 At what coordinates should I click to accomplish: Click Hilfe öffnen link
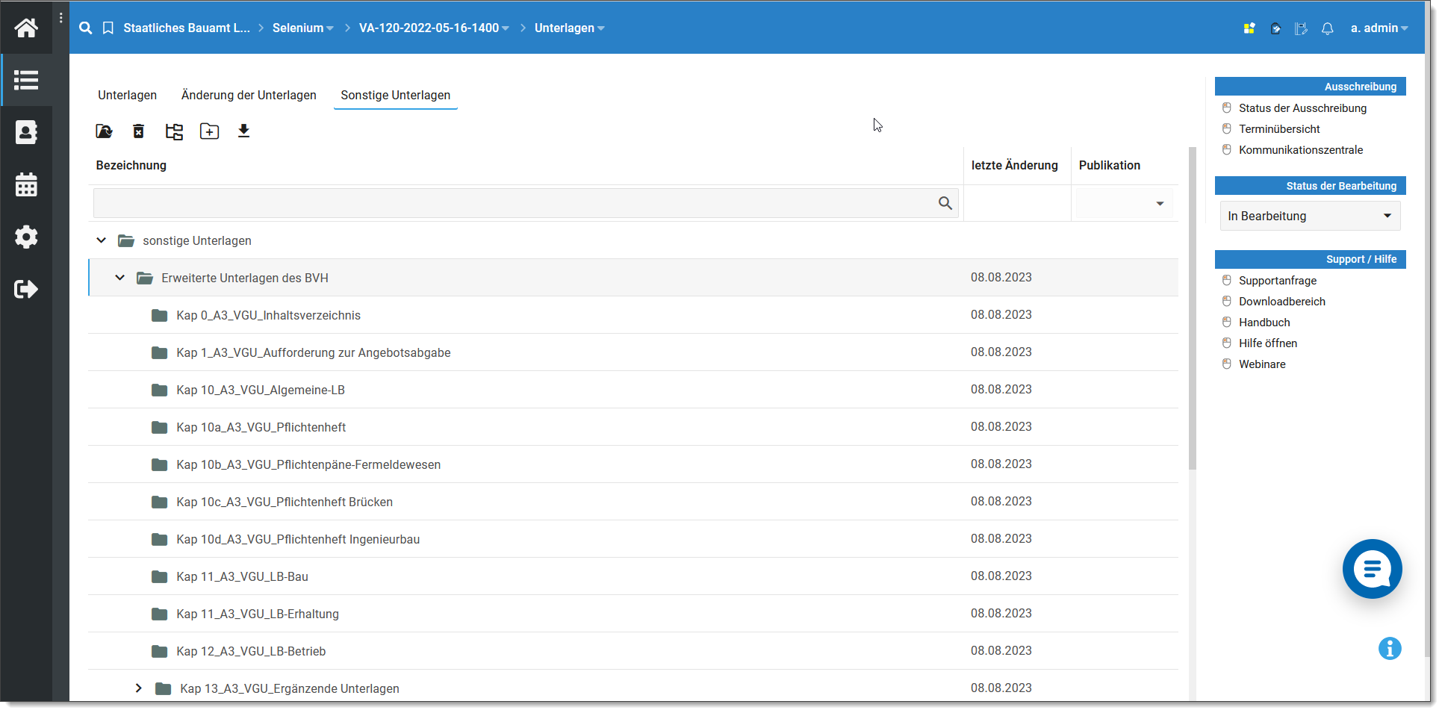click(x=1268, y=343)
